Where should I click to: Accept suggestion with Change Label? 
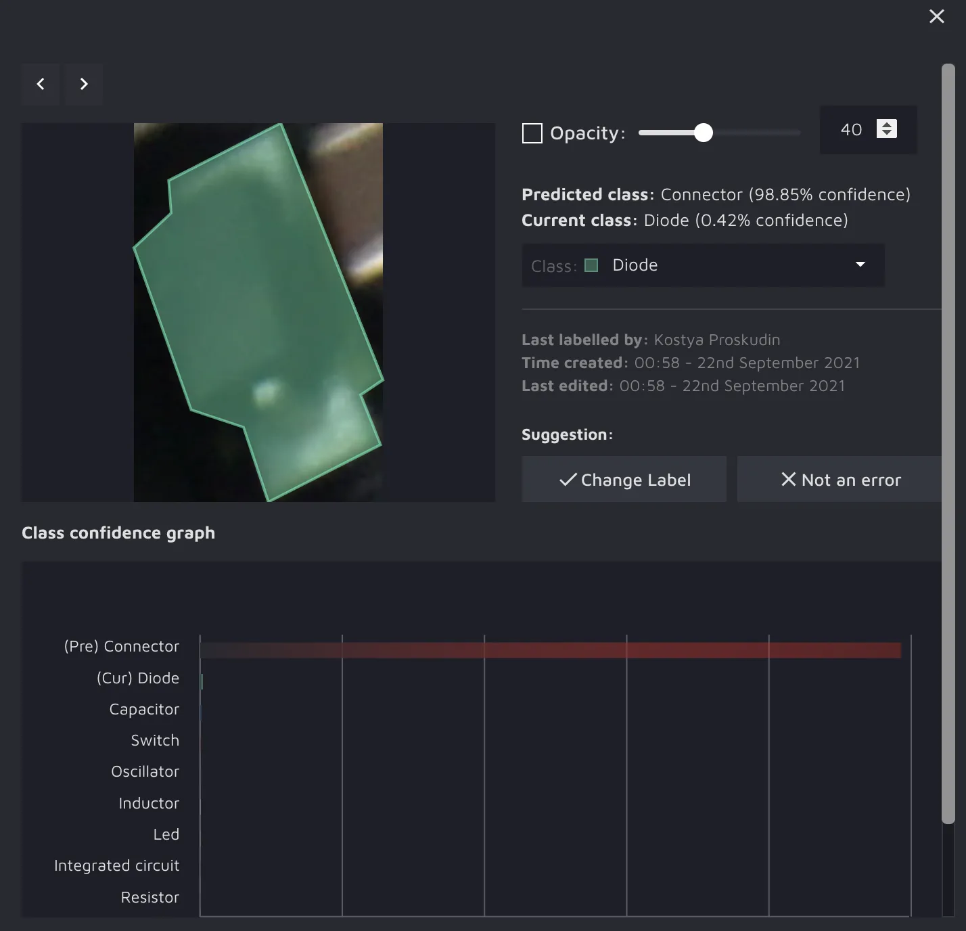point(624,480)
